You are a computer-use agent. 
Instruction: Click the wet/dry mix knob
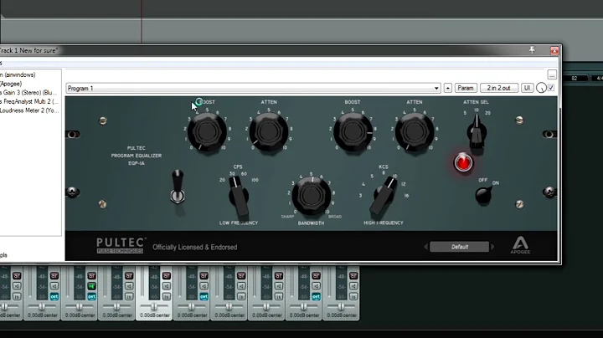coord(541,88)
